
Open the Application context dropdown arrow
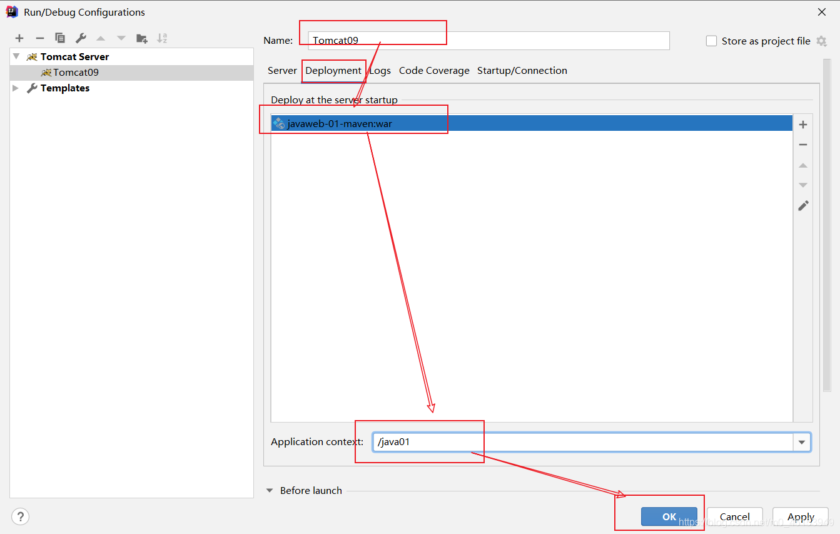(801, 442)
